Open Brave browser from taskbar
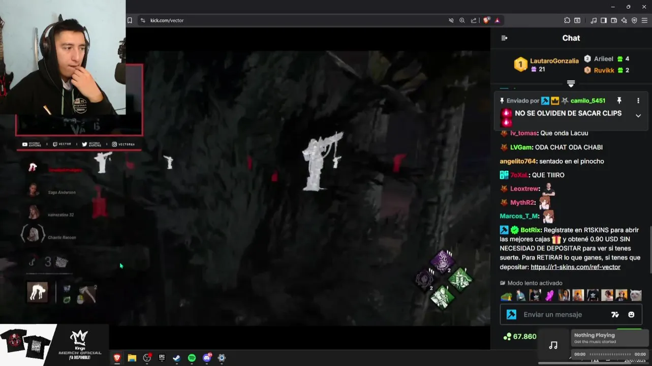The height and width of the screenshot is (366, 652). 117,358
